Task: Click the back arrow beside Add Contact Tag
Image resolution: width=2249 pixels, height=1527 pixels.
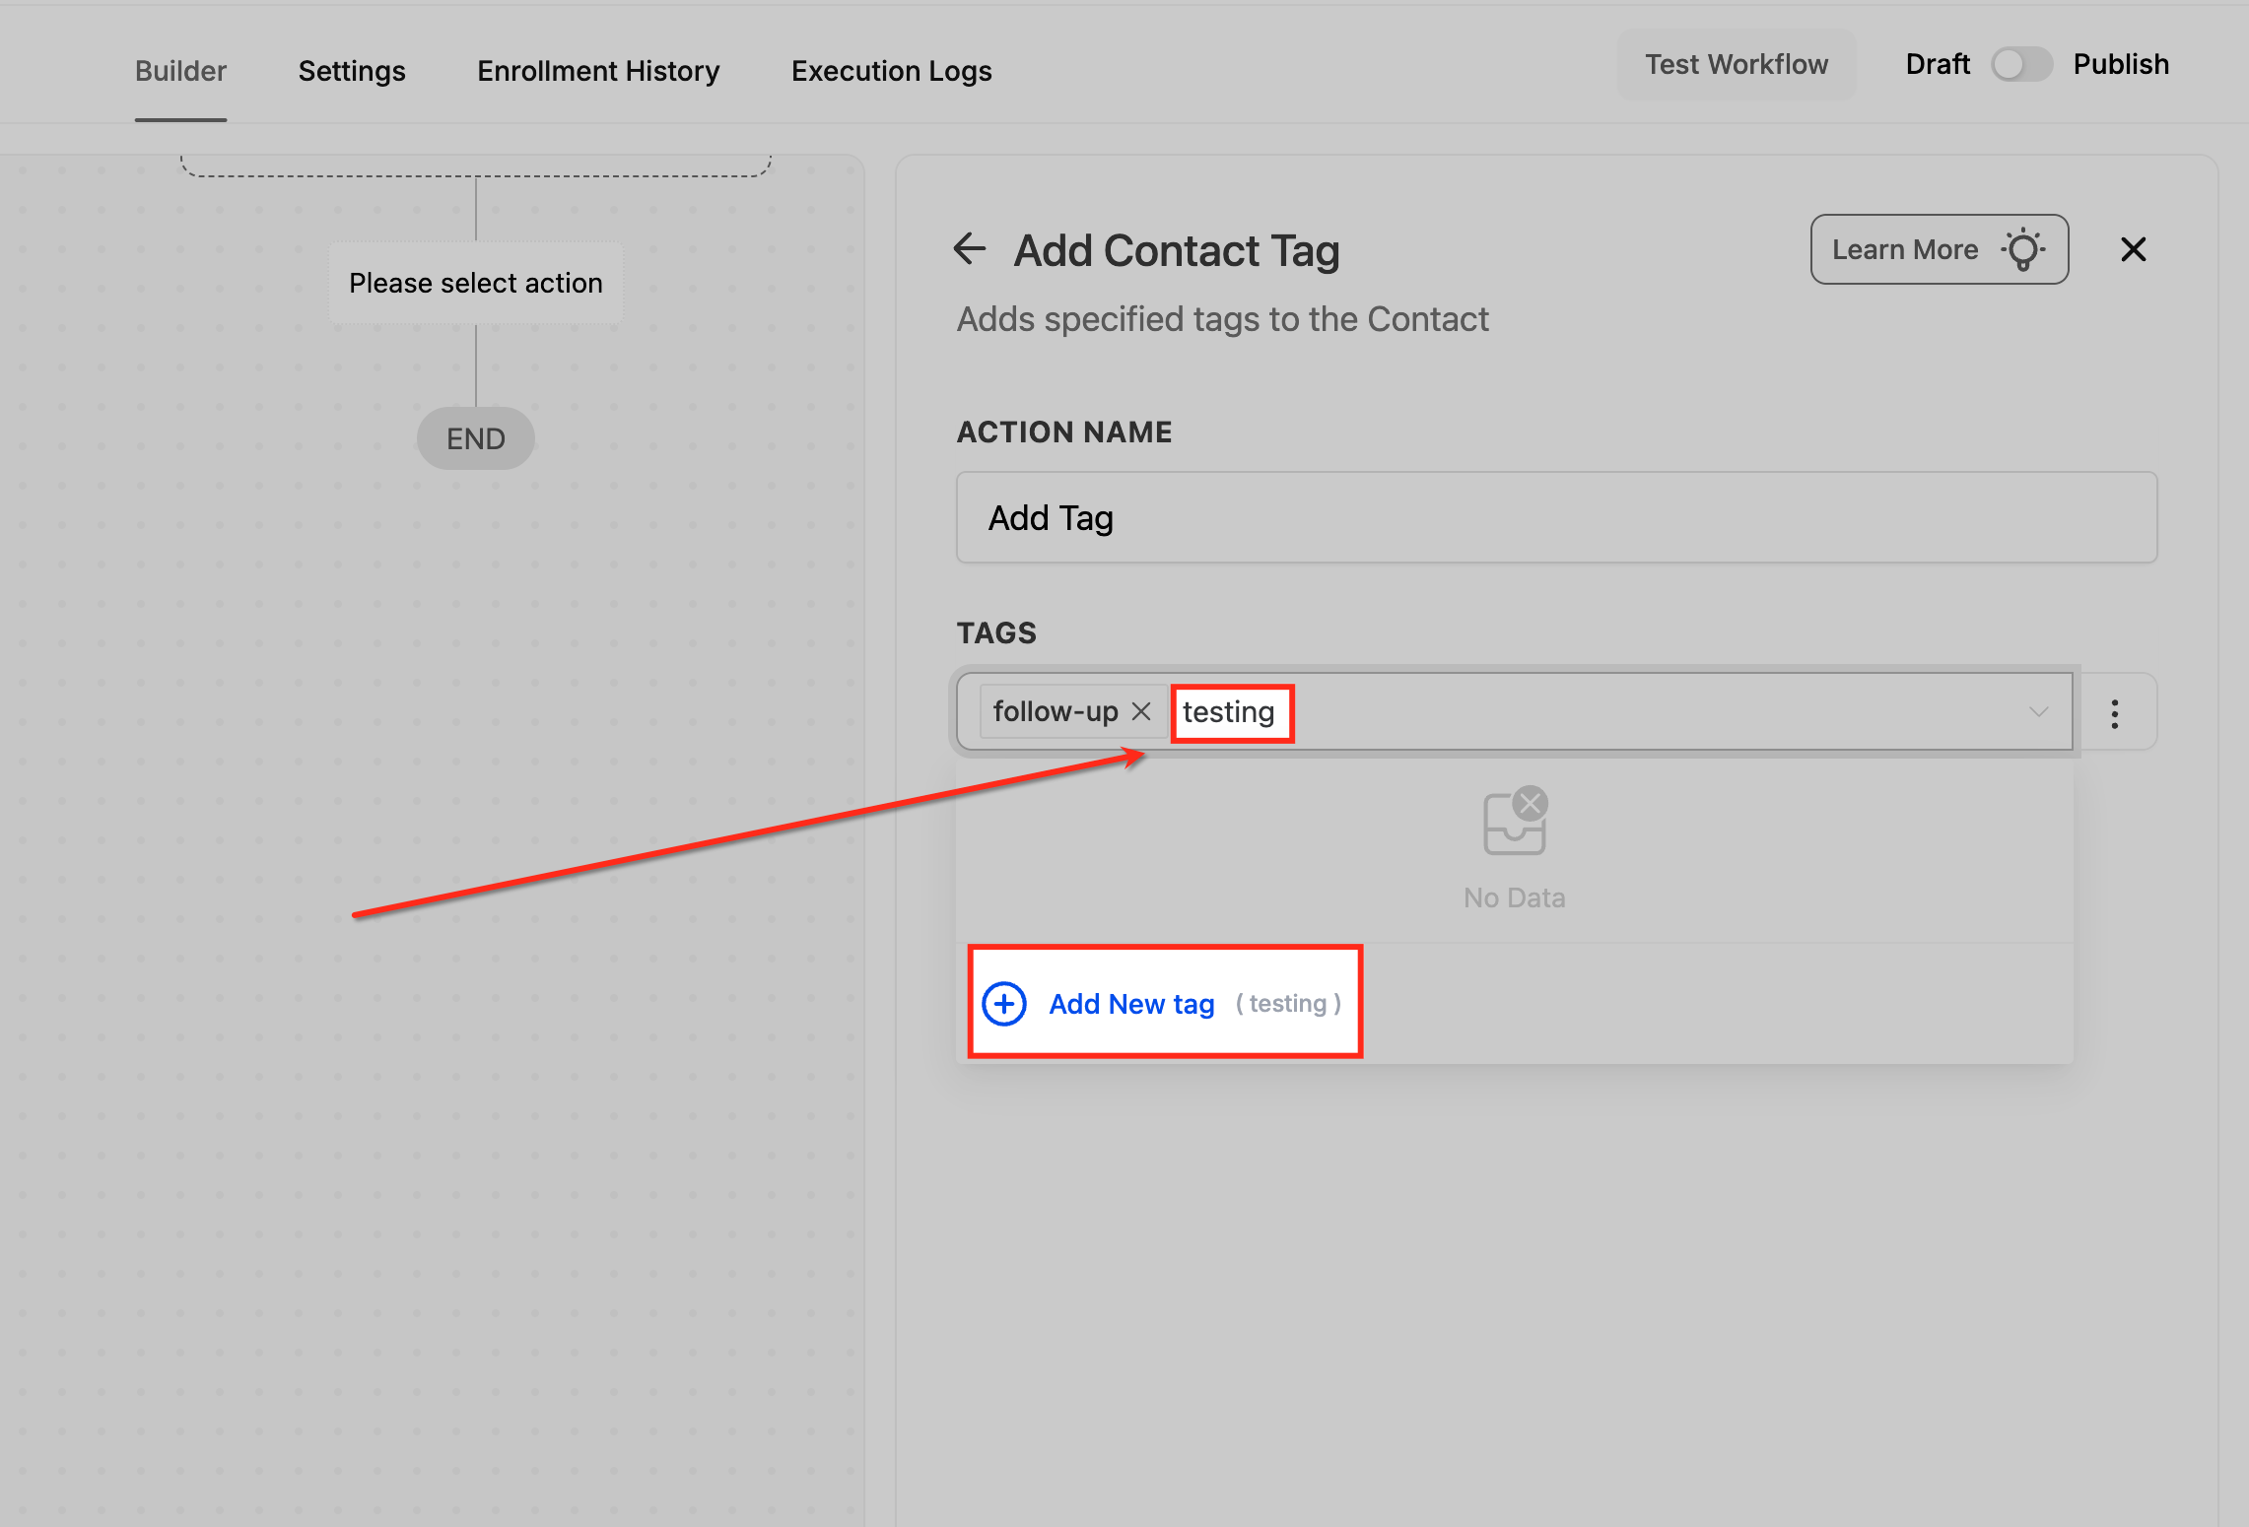Action: (x=970, y=249)
